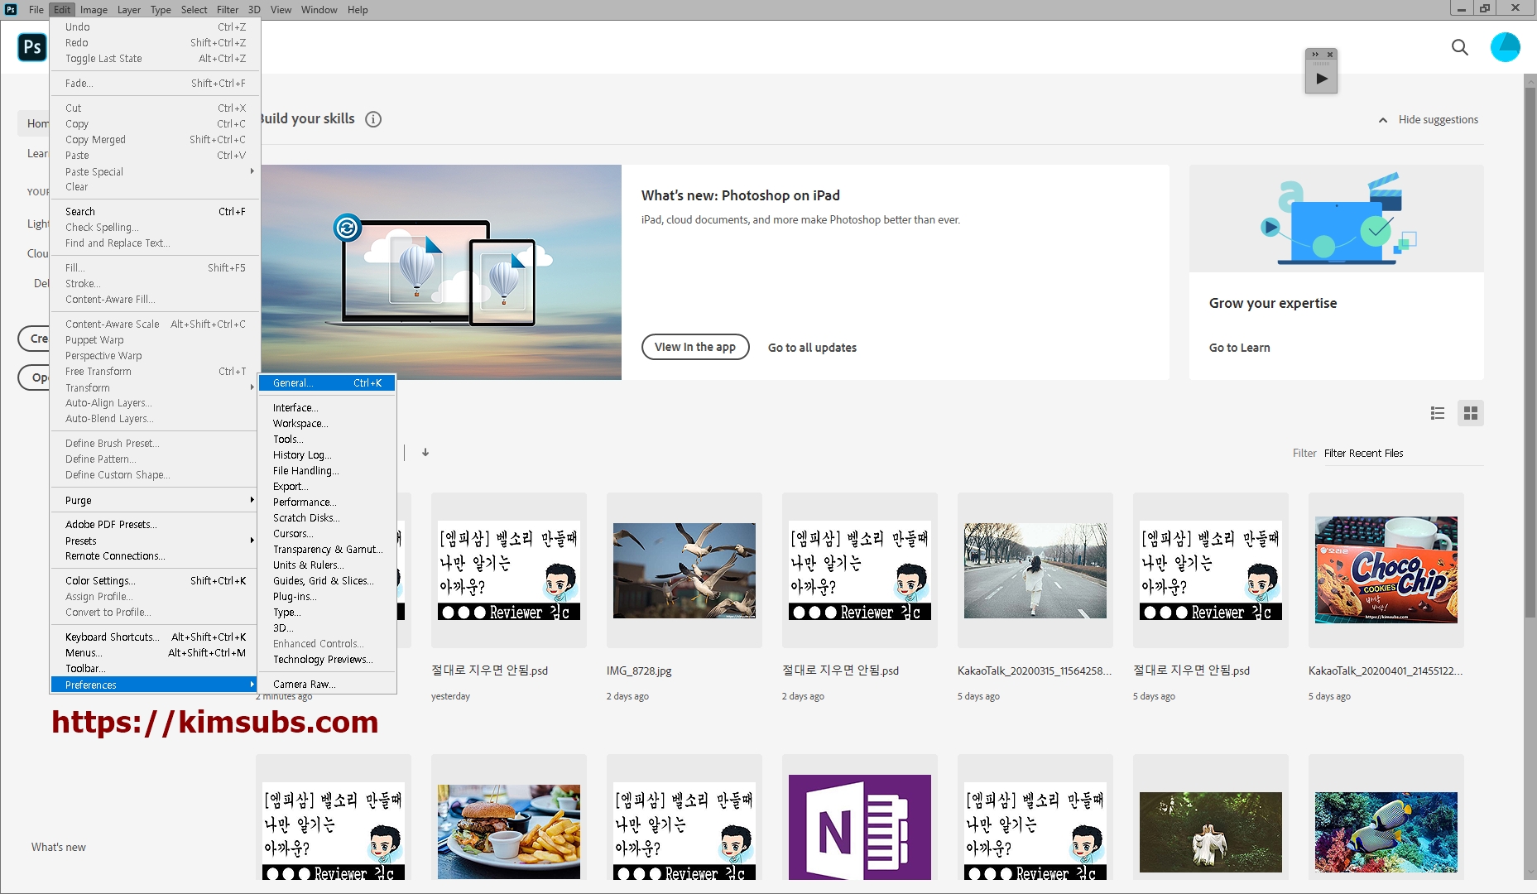This screenshot has height=894, width=1537.
Task: Open the Select menu in the menu bar
Action: pyautogui.click(x=195, y=9)
